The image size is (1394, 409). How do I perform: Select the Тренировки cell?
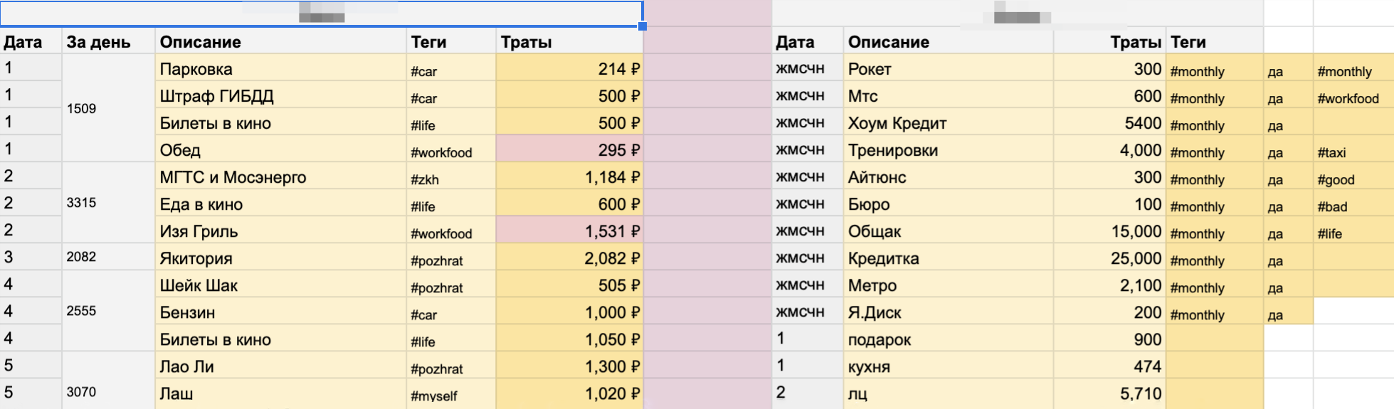[x=949, y=149]
